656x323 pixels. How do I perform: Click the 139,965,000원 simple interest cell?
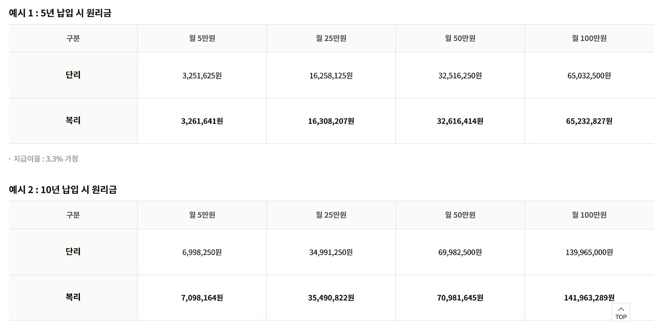[589, 252]
